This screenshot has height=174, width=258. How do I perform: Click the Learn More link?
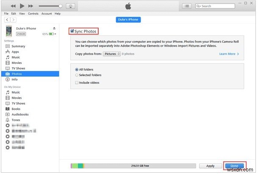(x=229, y=54)
